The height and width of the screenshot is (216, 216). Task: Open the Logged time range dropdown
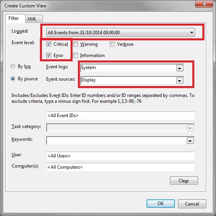[x=121, y=32]
